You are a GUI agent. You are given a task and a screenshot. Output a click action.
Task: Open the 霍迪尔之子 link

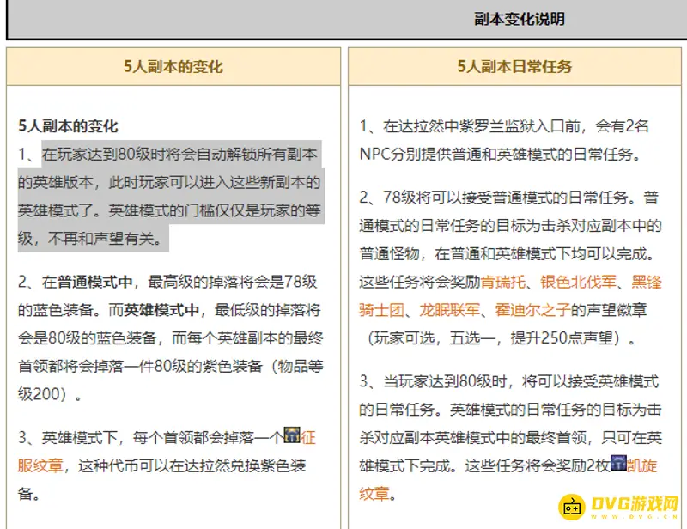pos(532,310)
